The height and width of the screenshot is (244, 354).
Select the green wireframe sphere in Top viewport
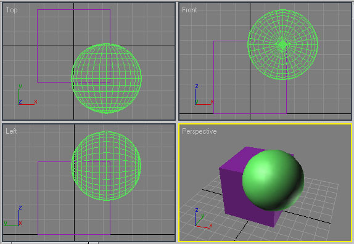click(x=106, y=78)
